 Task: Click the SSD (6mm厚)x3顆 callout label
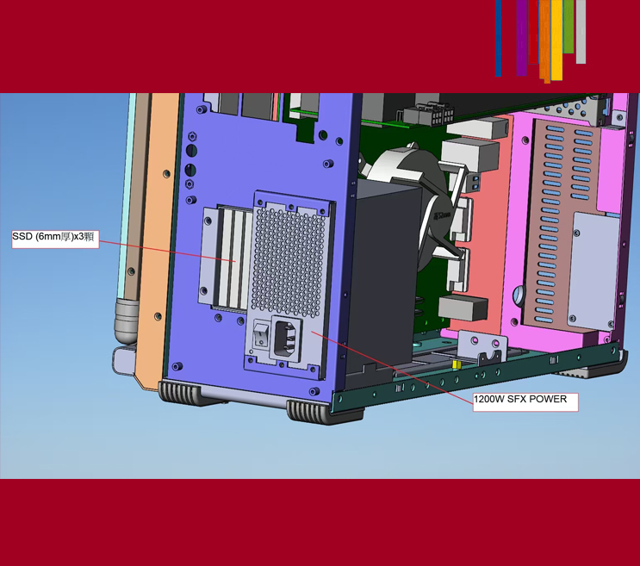(53, 238)
